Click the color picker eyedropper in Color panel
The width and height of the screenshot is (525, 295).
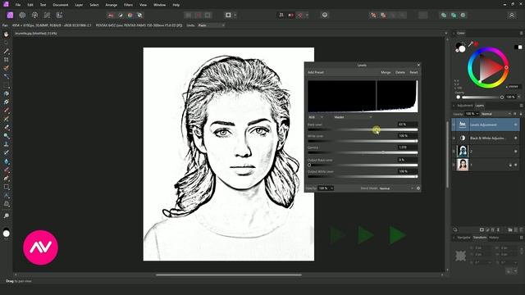click(x=471, y=43)
